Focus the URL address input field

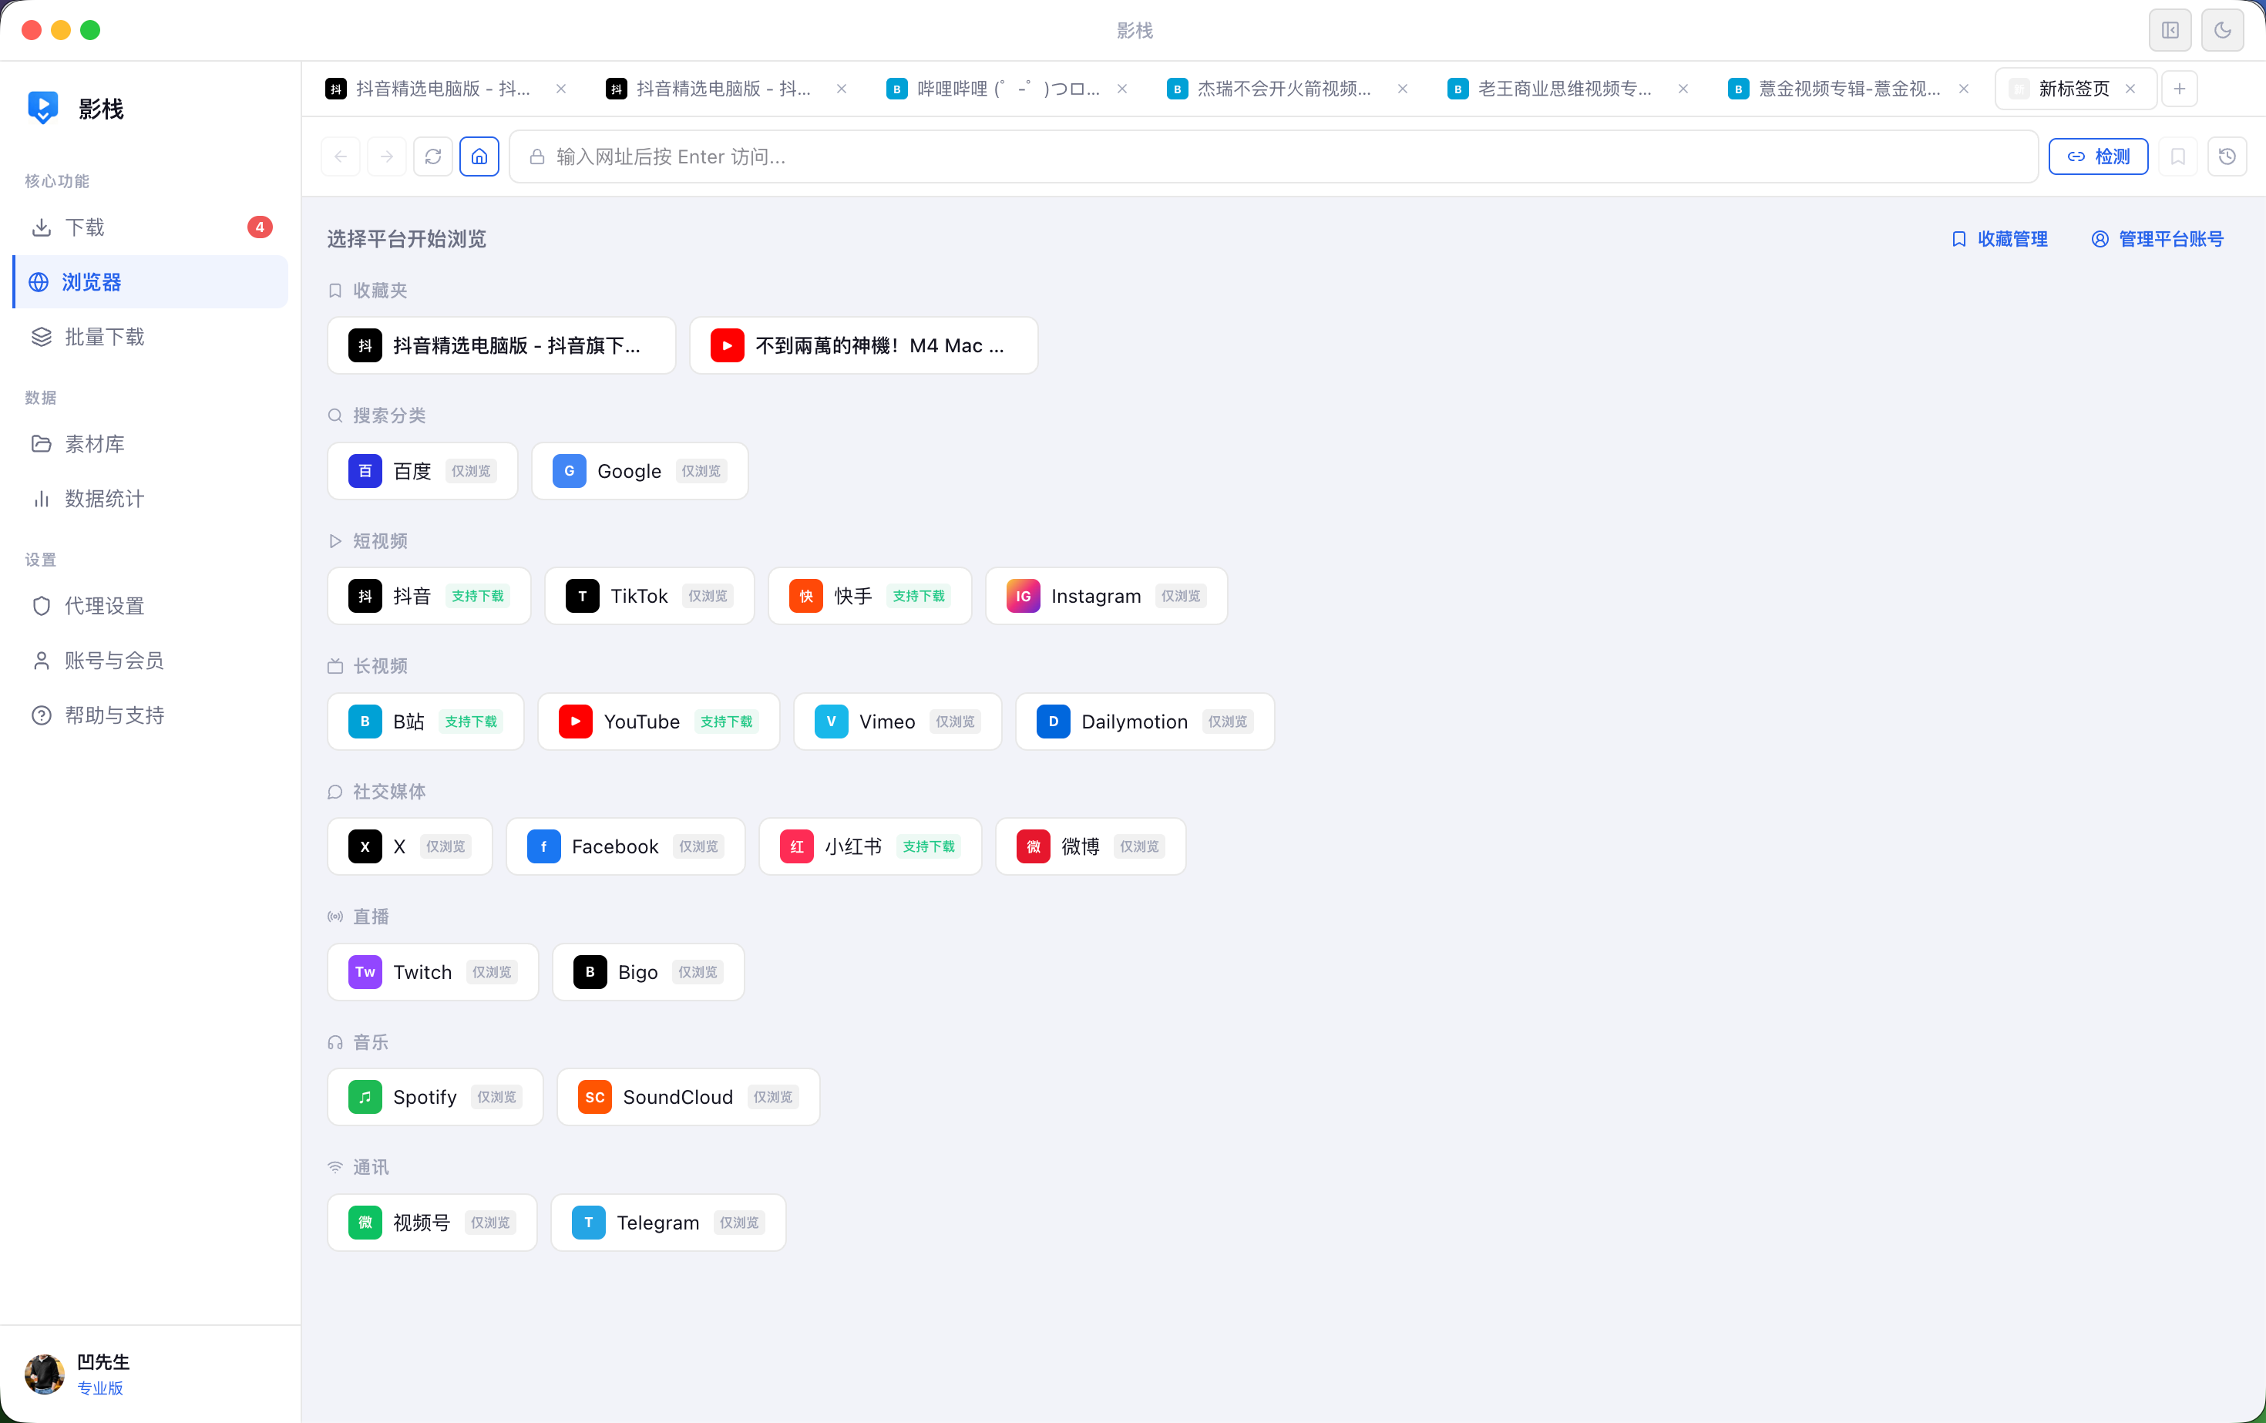tap(1274, 156)
